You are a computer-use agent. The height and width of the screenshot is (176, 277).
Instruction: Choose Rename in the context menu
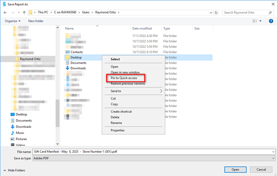click(116, 123)
